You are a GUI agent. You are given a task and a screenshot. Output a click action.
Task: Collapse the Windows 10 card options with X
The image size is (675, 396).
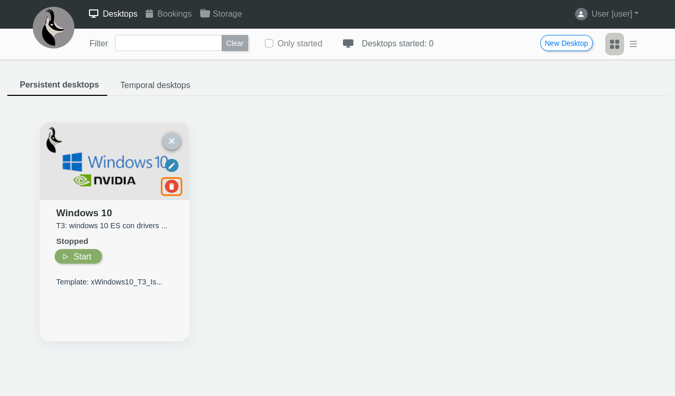pos(172,141)
